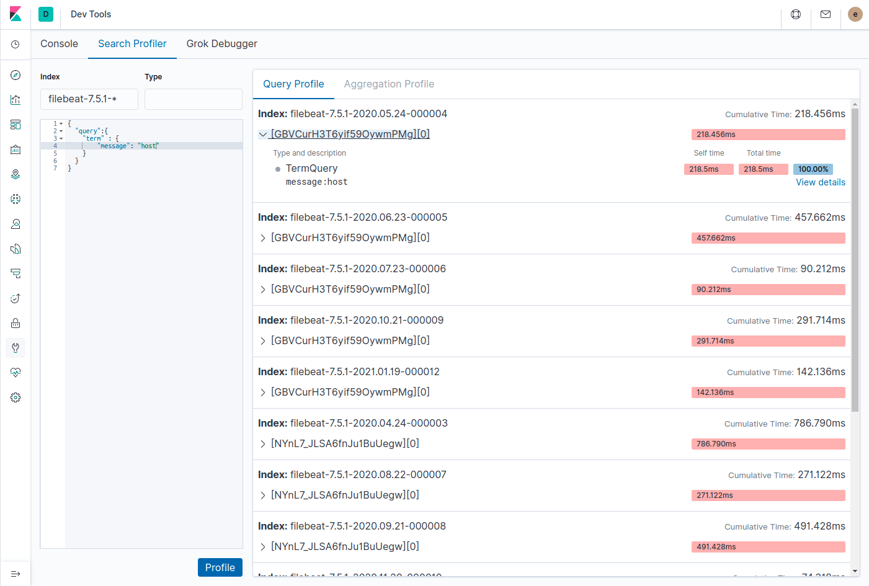Open the Maps app in the sidebar
869x586 pixels.
[16, 174]
